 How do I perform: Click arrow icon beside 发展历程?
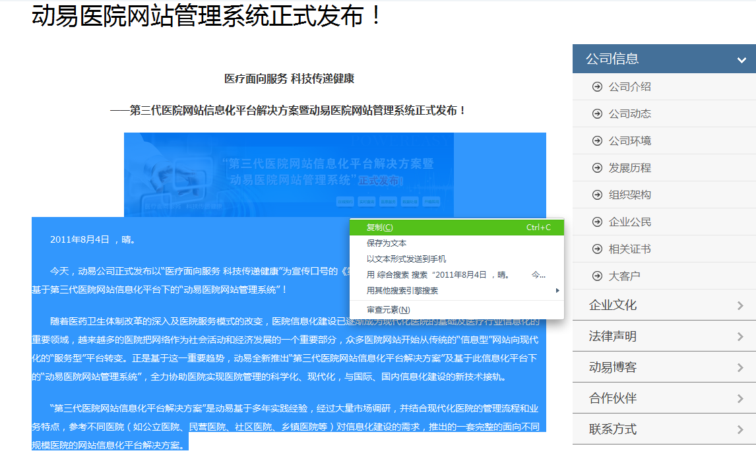click(598, 168)
